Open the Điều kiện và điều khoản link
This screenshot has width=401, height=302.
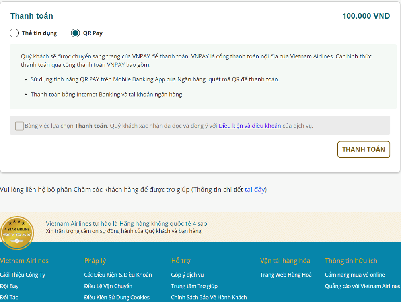point(249,126)
